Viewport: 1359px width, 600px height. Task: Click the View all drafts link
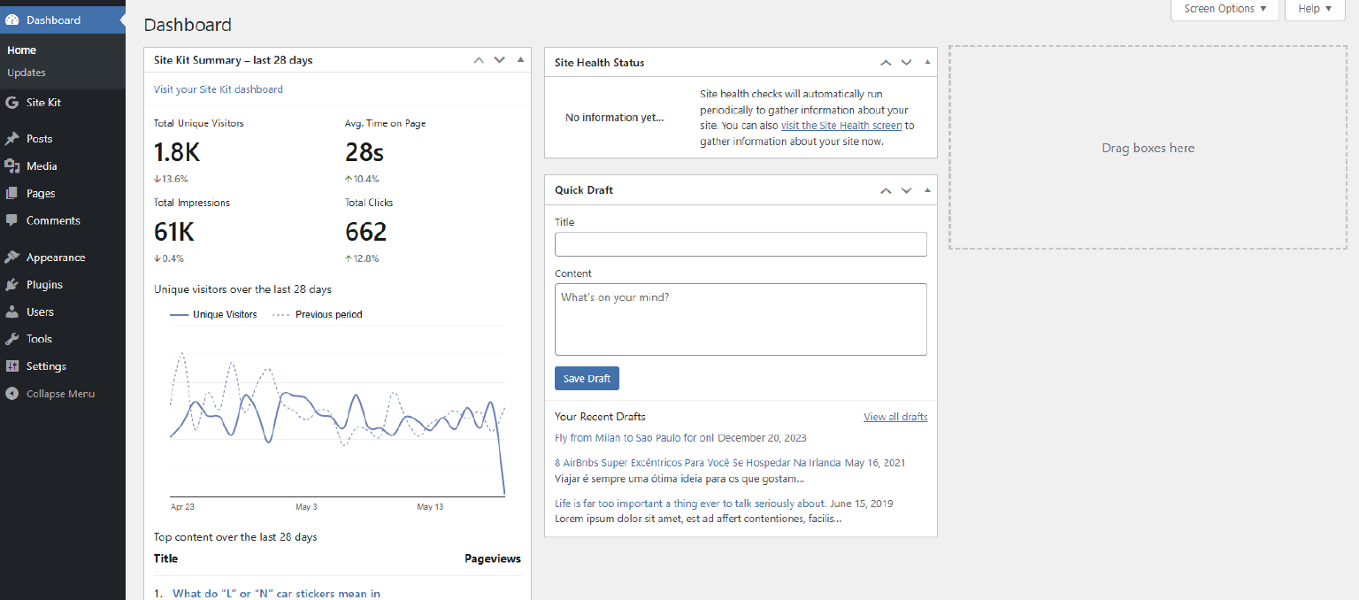pyautogui.click(x=895, y=417)
